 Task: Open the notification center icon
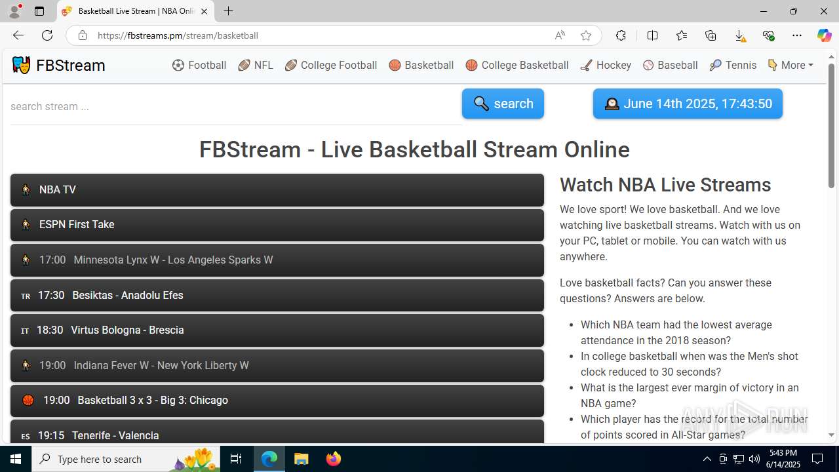click(817, 459)
